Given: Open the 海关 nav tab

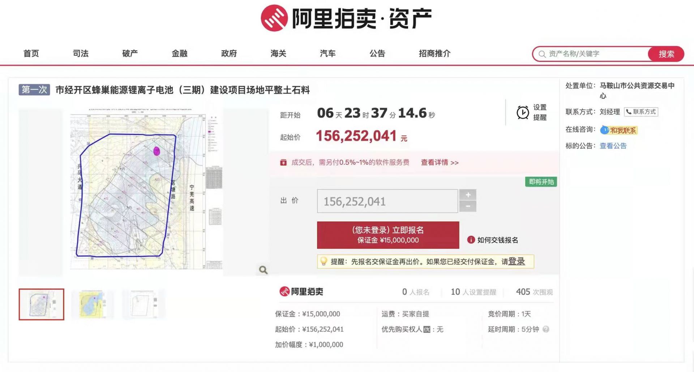Looking at the screenshot, I should pyautogui.click(x=278, y=53).
